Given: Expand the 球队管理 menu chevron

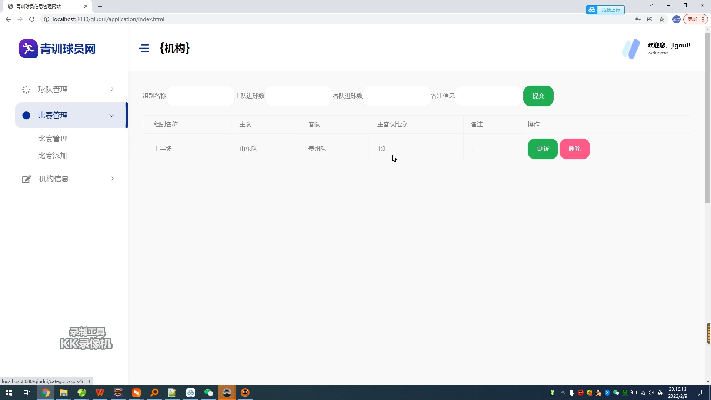Looking at the screenshot, I should [112, 89].
